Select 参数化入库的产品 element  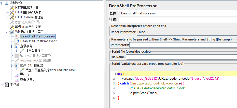point(27,22)
